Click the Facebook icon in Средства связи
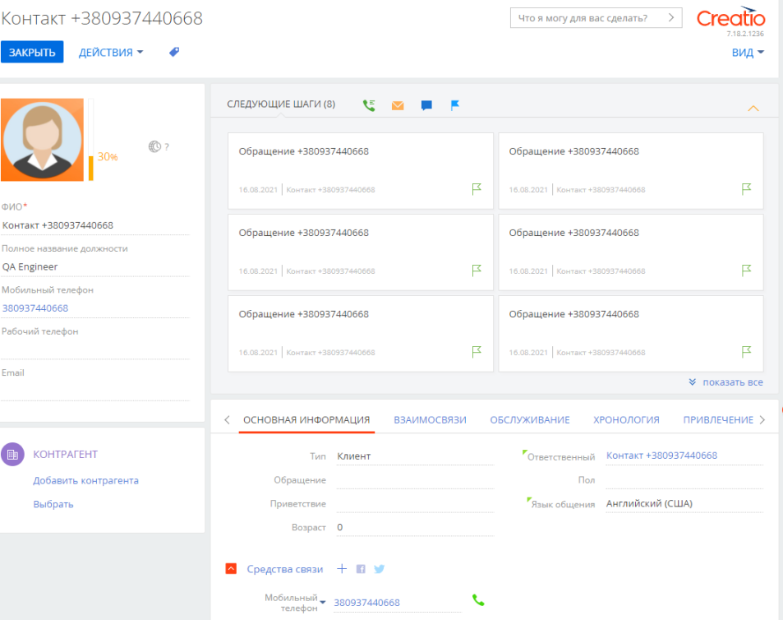 click(x=361, y=569)
